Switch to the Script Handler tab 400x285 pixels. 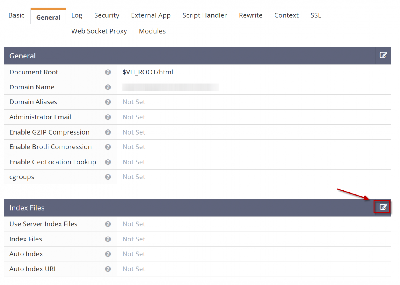point(205,15)
